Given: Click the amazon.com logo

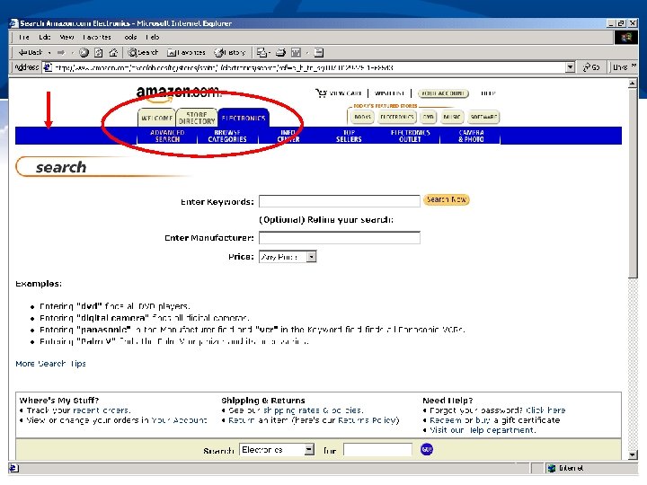Looking at the screenshot, I should (178, 93).
